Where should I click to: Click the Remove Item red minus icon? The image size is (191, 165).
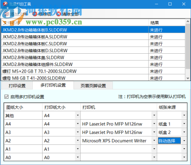click(35, 14)
